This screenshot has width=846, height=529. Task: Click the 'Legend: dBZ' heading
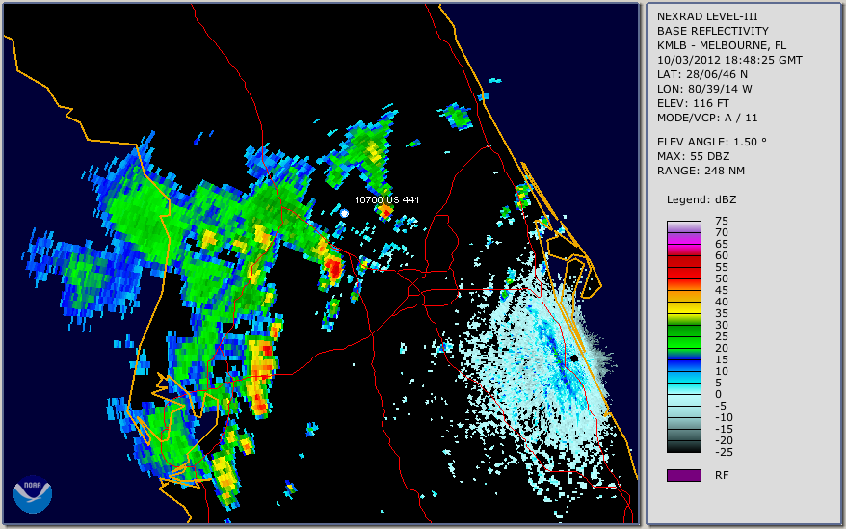[x=701, y=199]
